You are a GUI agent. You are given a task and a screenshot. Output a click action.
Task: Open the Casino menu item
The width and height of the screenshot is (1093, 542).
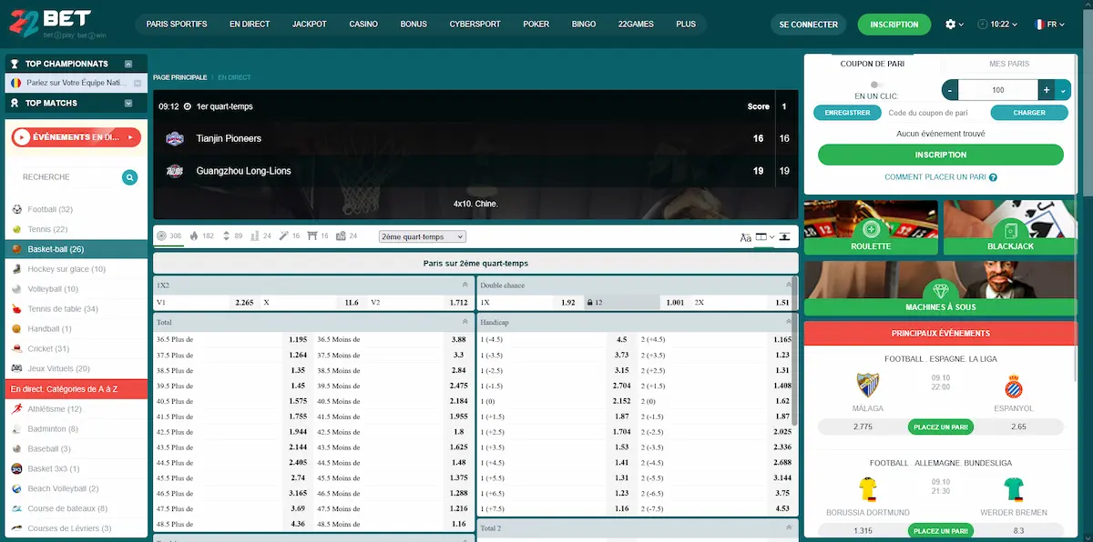363,25
